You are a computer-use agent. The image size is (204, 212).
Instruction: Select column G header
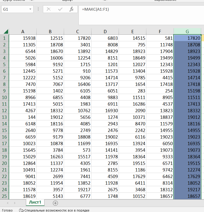coord(187,32)
